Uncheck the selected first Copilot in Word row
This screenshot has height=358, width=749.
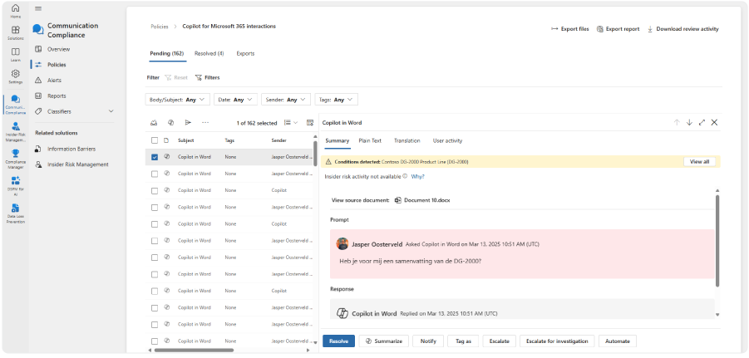155,157
